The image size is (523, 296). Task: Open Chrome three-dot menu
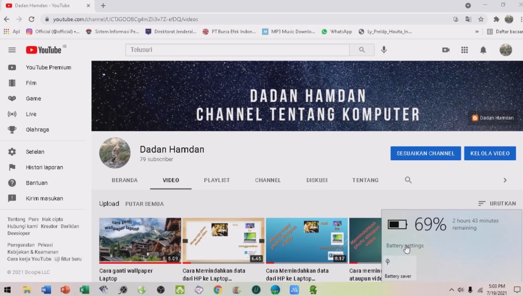point(521,19)
